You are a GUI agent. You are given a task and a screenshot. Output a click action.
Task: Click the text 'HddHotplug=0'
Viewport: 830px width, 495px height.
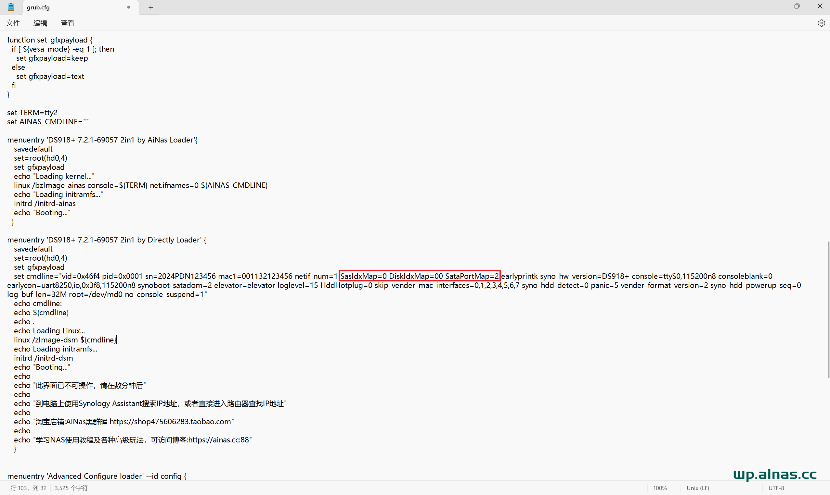(346, 286)
